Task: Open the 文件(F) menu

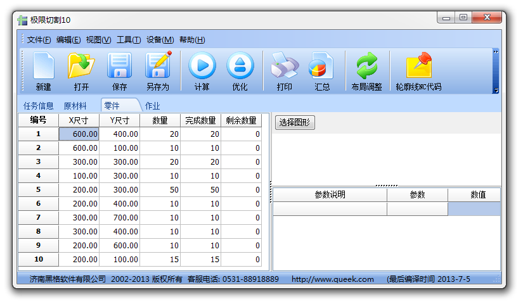Action: [39, 40]
